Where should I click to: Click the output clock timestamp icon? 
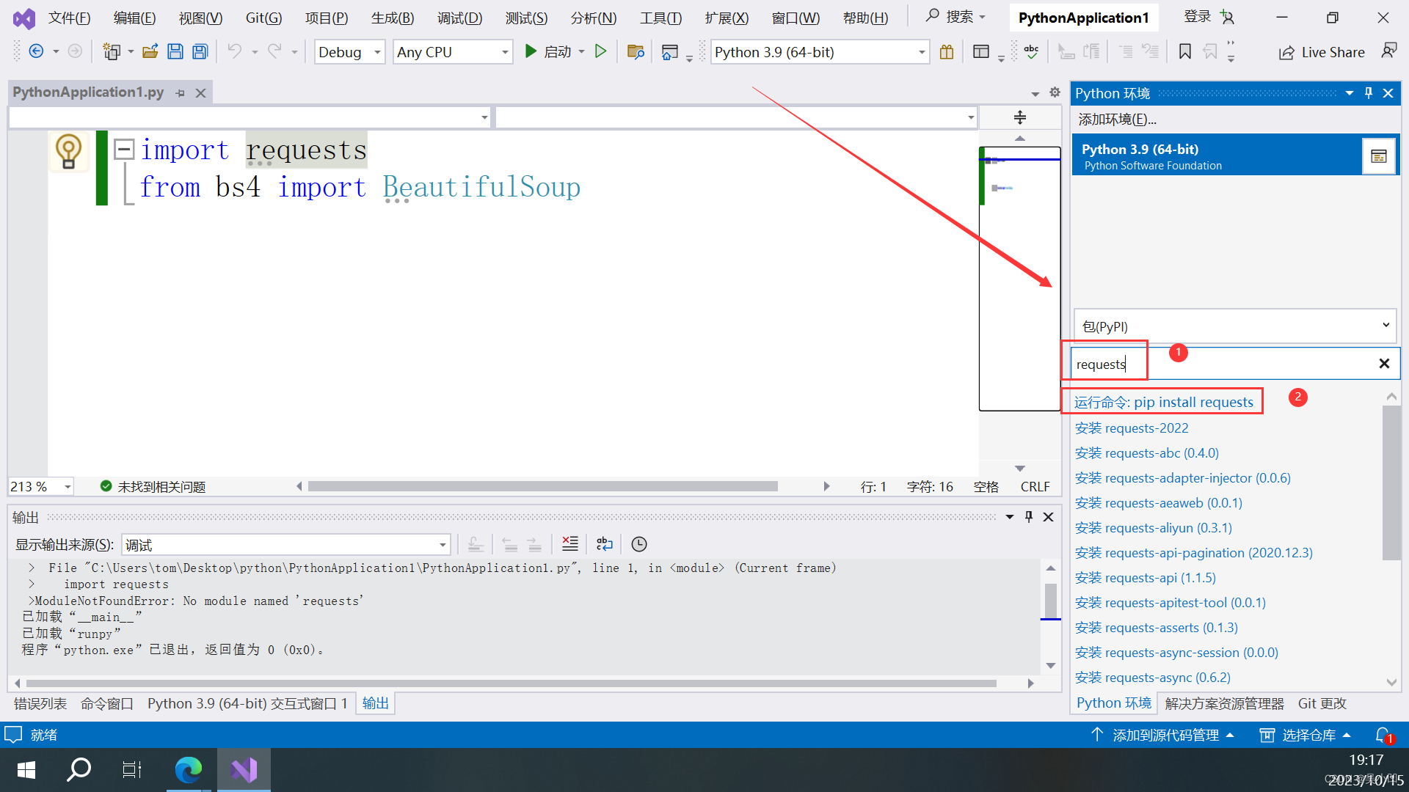pos(639,544)
